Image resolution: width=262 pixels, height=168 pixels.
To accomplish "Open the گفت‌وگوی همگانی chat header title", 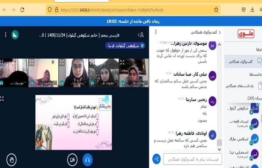I will (204, 32).
